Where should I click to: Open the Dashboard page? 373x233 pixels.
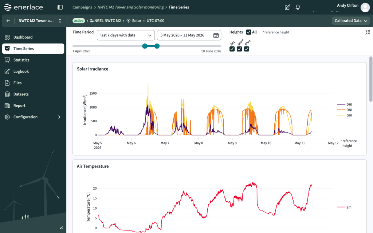click(x=33, y=37)
